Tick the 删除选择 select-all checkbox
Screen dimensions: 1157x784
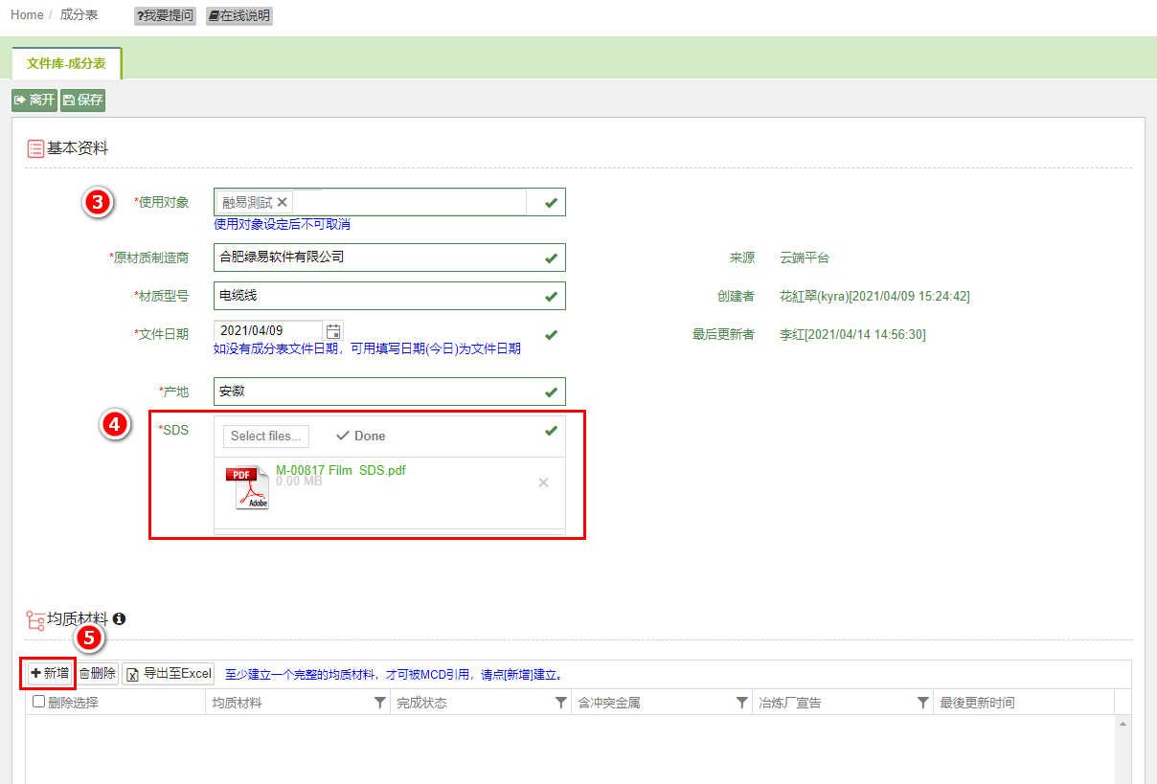[x=38, y=702]
